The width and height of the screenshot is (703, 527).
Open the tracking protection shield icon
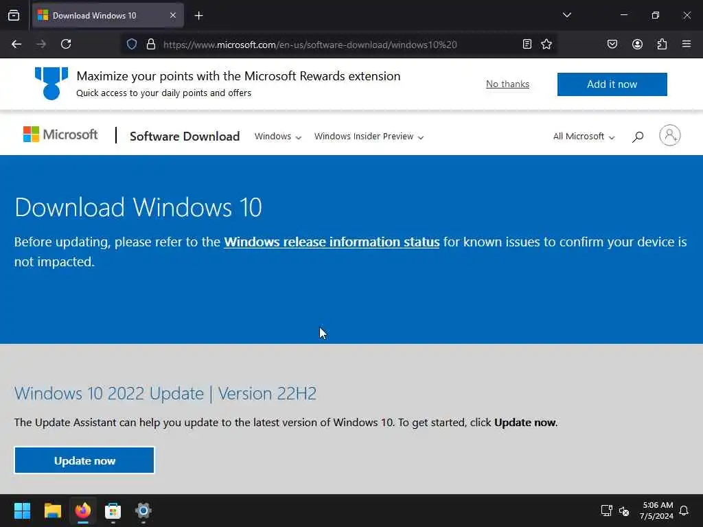(131, 44)
